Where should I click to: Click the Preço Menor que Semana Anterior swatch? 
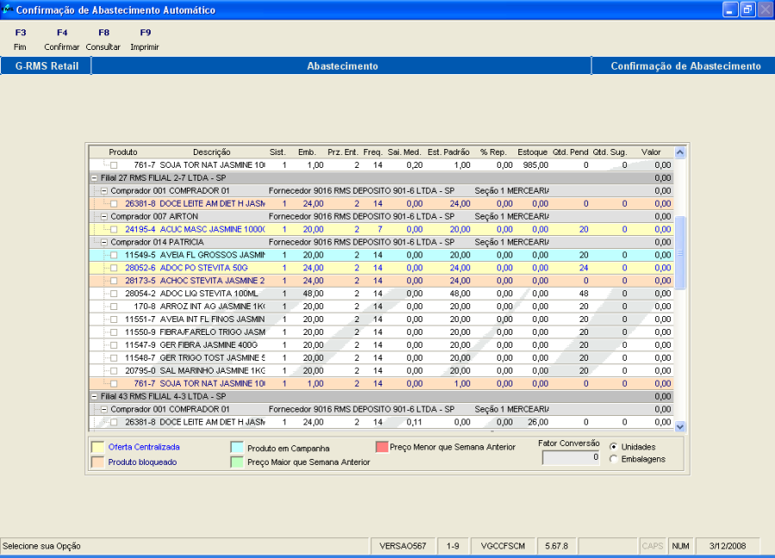click(381, 447)
